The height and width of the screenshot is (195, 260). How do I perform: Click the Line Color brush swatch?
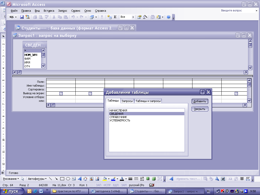113,179
